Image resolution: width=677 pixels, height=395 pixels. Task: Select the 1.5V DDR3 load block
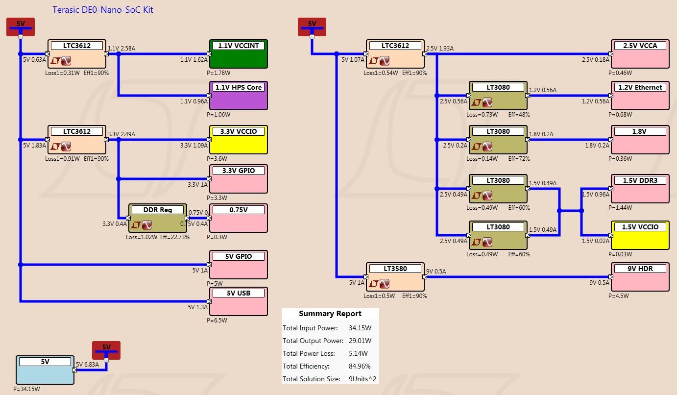[x=640, y=189]
